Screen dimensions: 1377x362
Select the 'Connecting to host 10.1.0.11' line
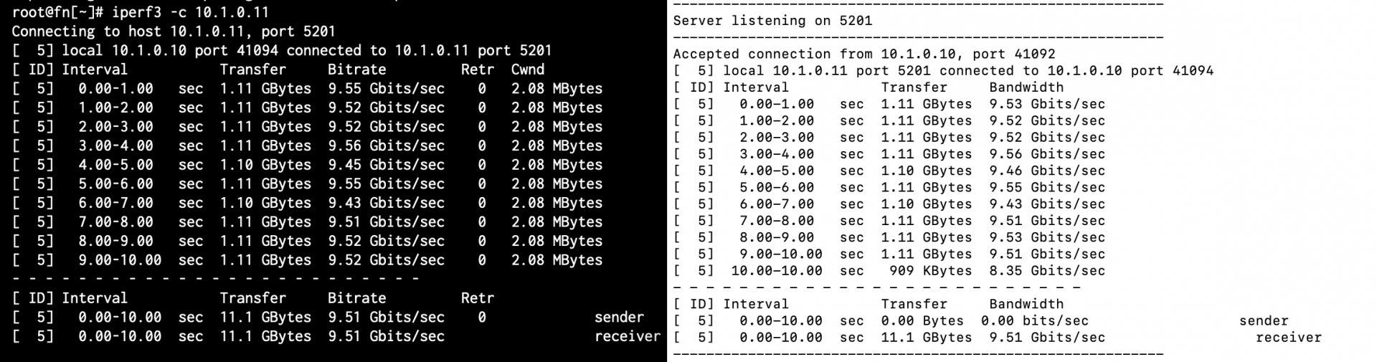tap(174, 32)
